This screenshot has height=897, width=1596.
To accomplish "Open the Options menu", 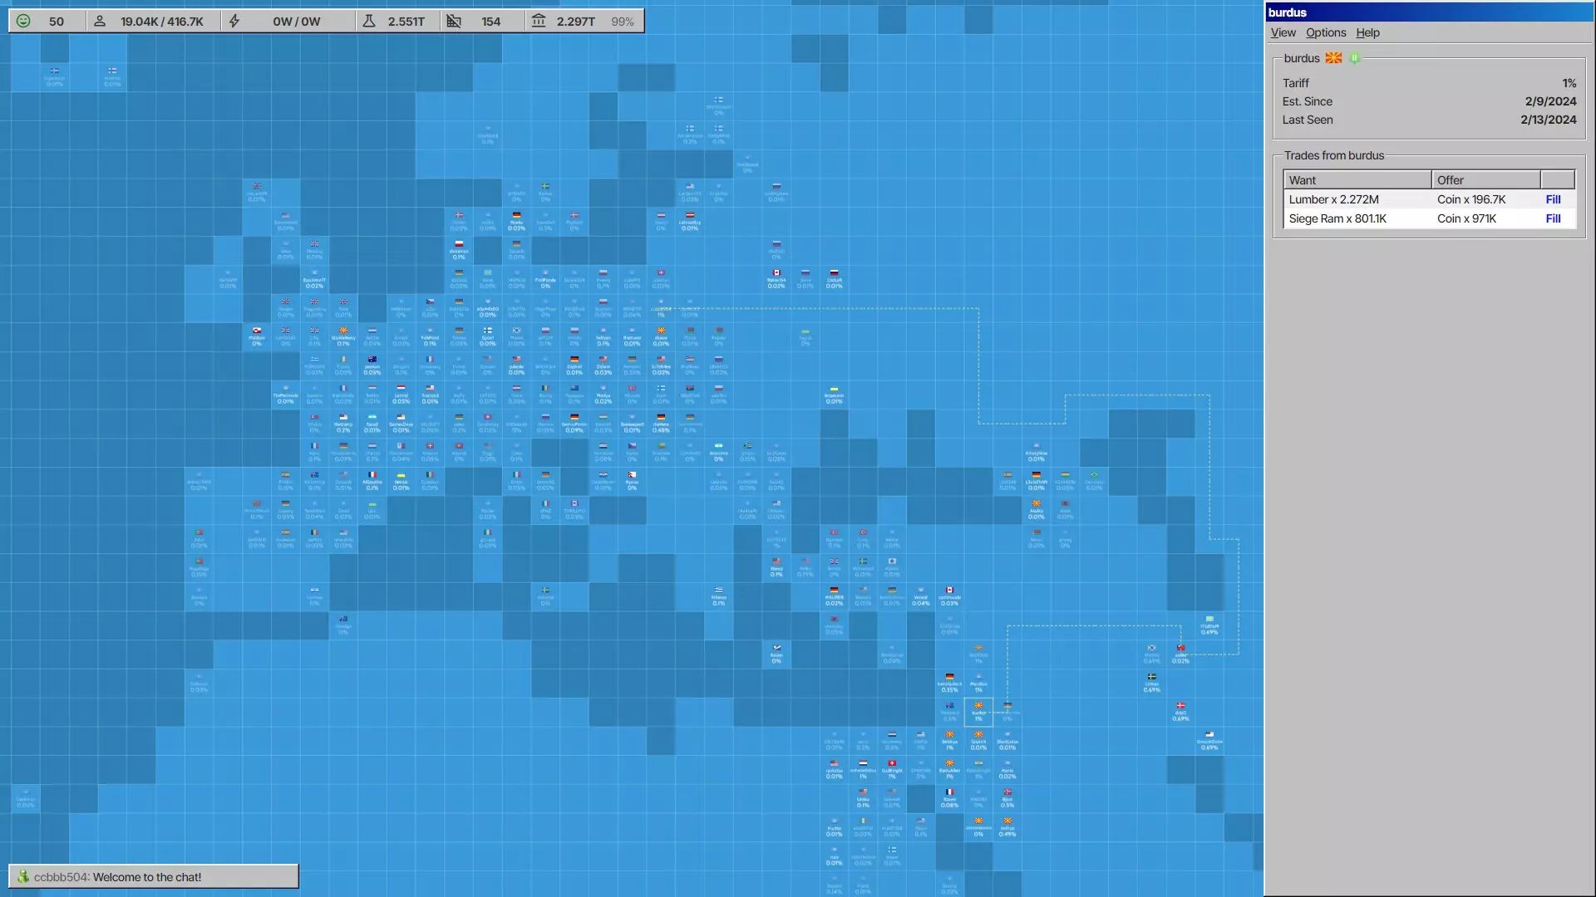I will 1325,32.
